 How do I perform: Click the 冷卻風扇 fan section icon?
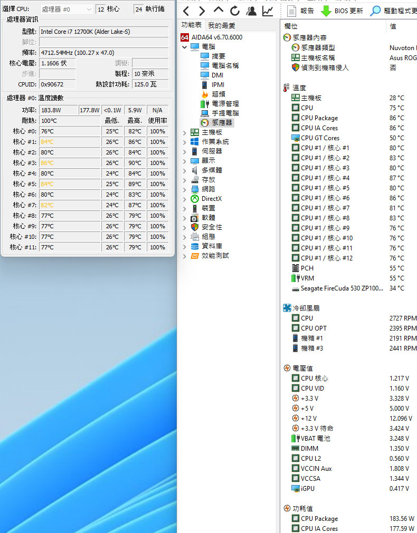point(287,308)
